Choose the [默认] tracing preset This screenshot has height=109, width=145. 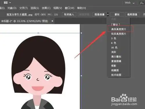coord(115,25)
